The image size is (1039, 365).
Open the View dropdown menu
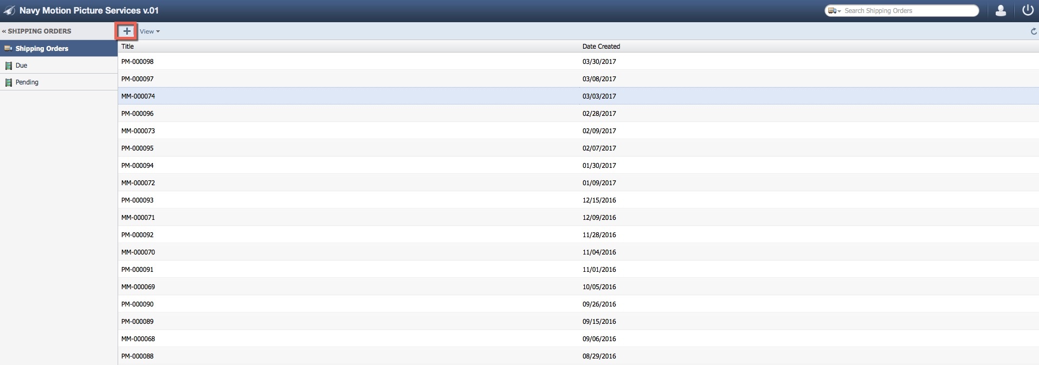coord(150,31)
